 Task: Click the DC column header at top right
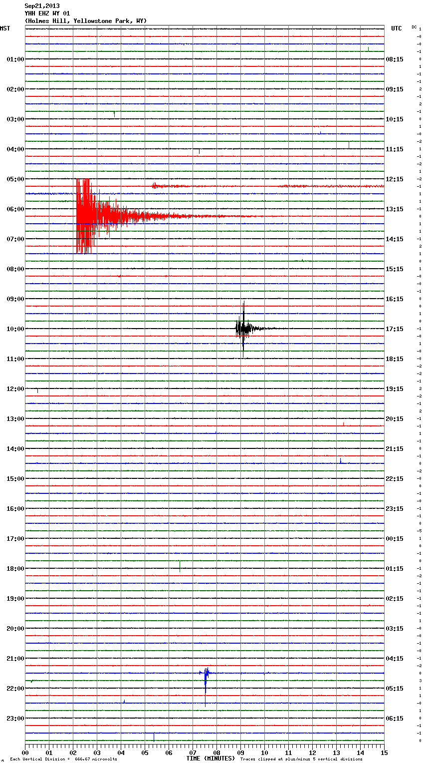414,27
